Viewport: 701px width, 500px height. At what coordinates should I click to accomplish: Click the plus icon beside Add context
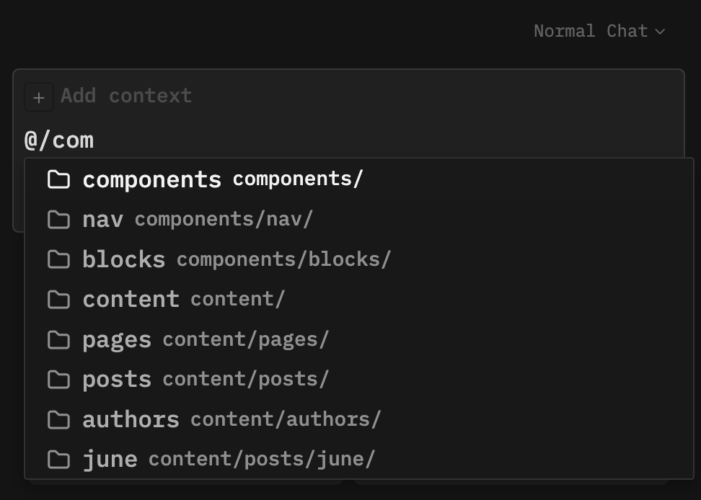pyautogui.click(x=39, y=97)
